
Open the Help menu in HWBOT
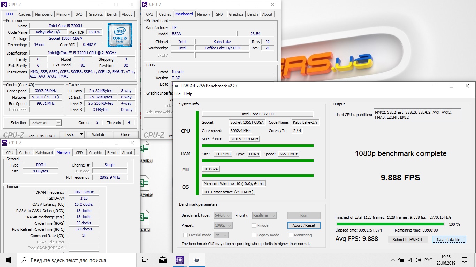188,94
